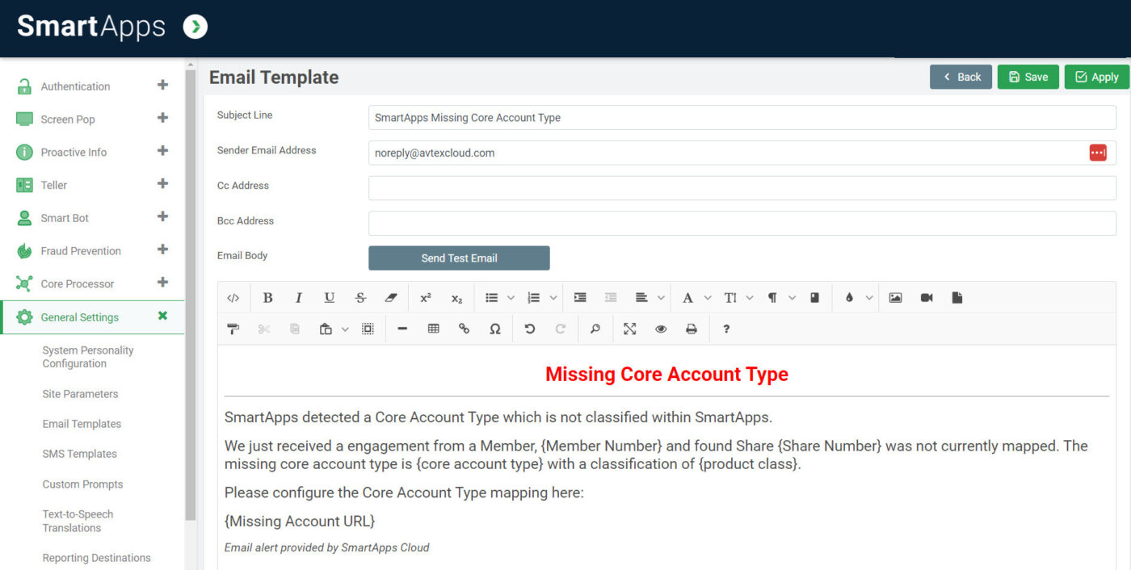Undo the last edit
The image size is (1131, 570).
(530, 329)
